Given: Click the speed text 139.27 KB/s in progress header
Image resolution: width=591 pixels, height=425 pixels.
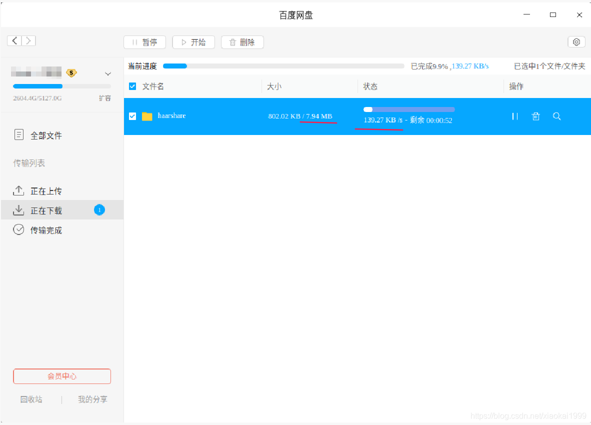Looking at the screenshot, I should (470, 66).
